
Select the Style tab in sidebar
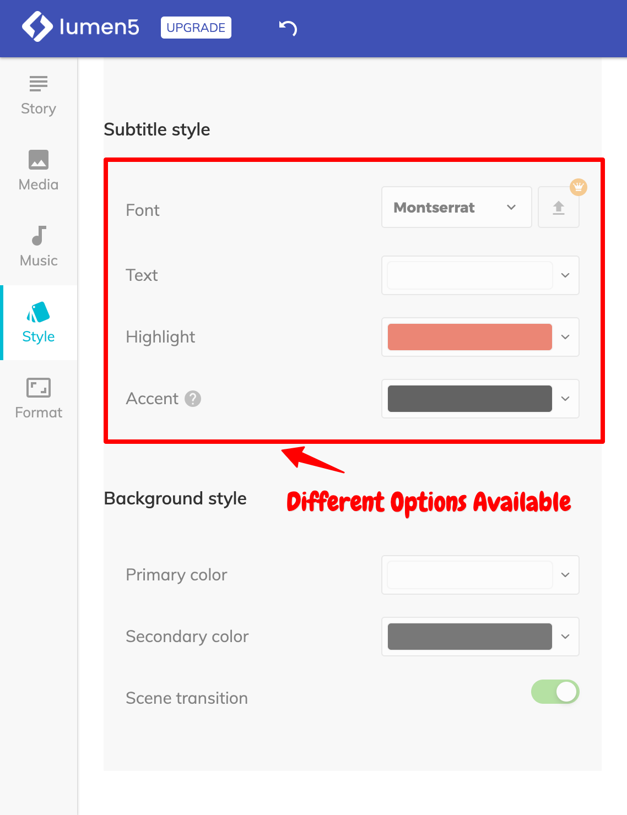(x=39, y=323)
